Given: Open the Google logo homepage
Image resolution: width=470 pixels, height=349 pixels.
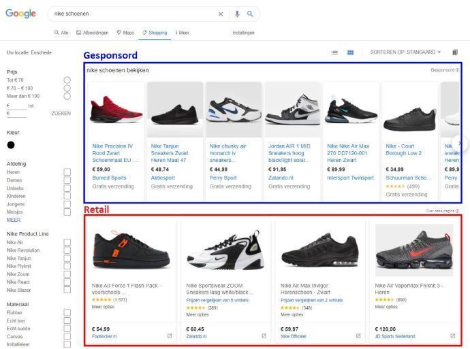Looking at the screenshot, I should [20, 14].
